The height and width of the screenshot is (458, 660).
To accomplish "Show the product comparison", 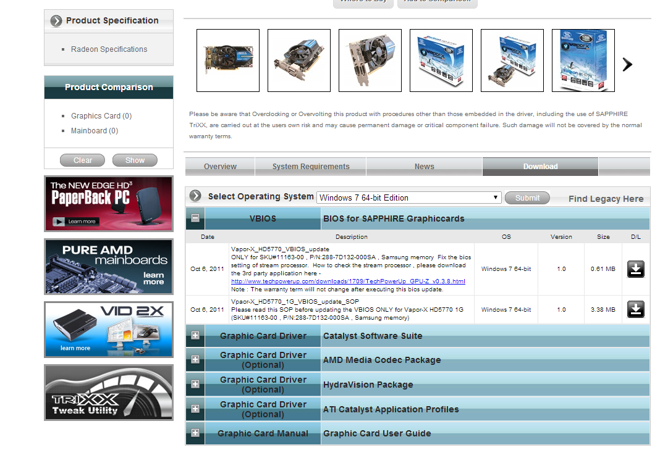I will pyautogui.click(x=135, y=160).
